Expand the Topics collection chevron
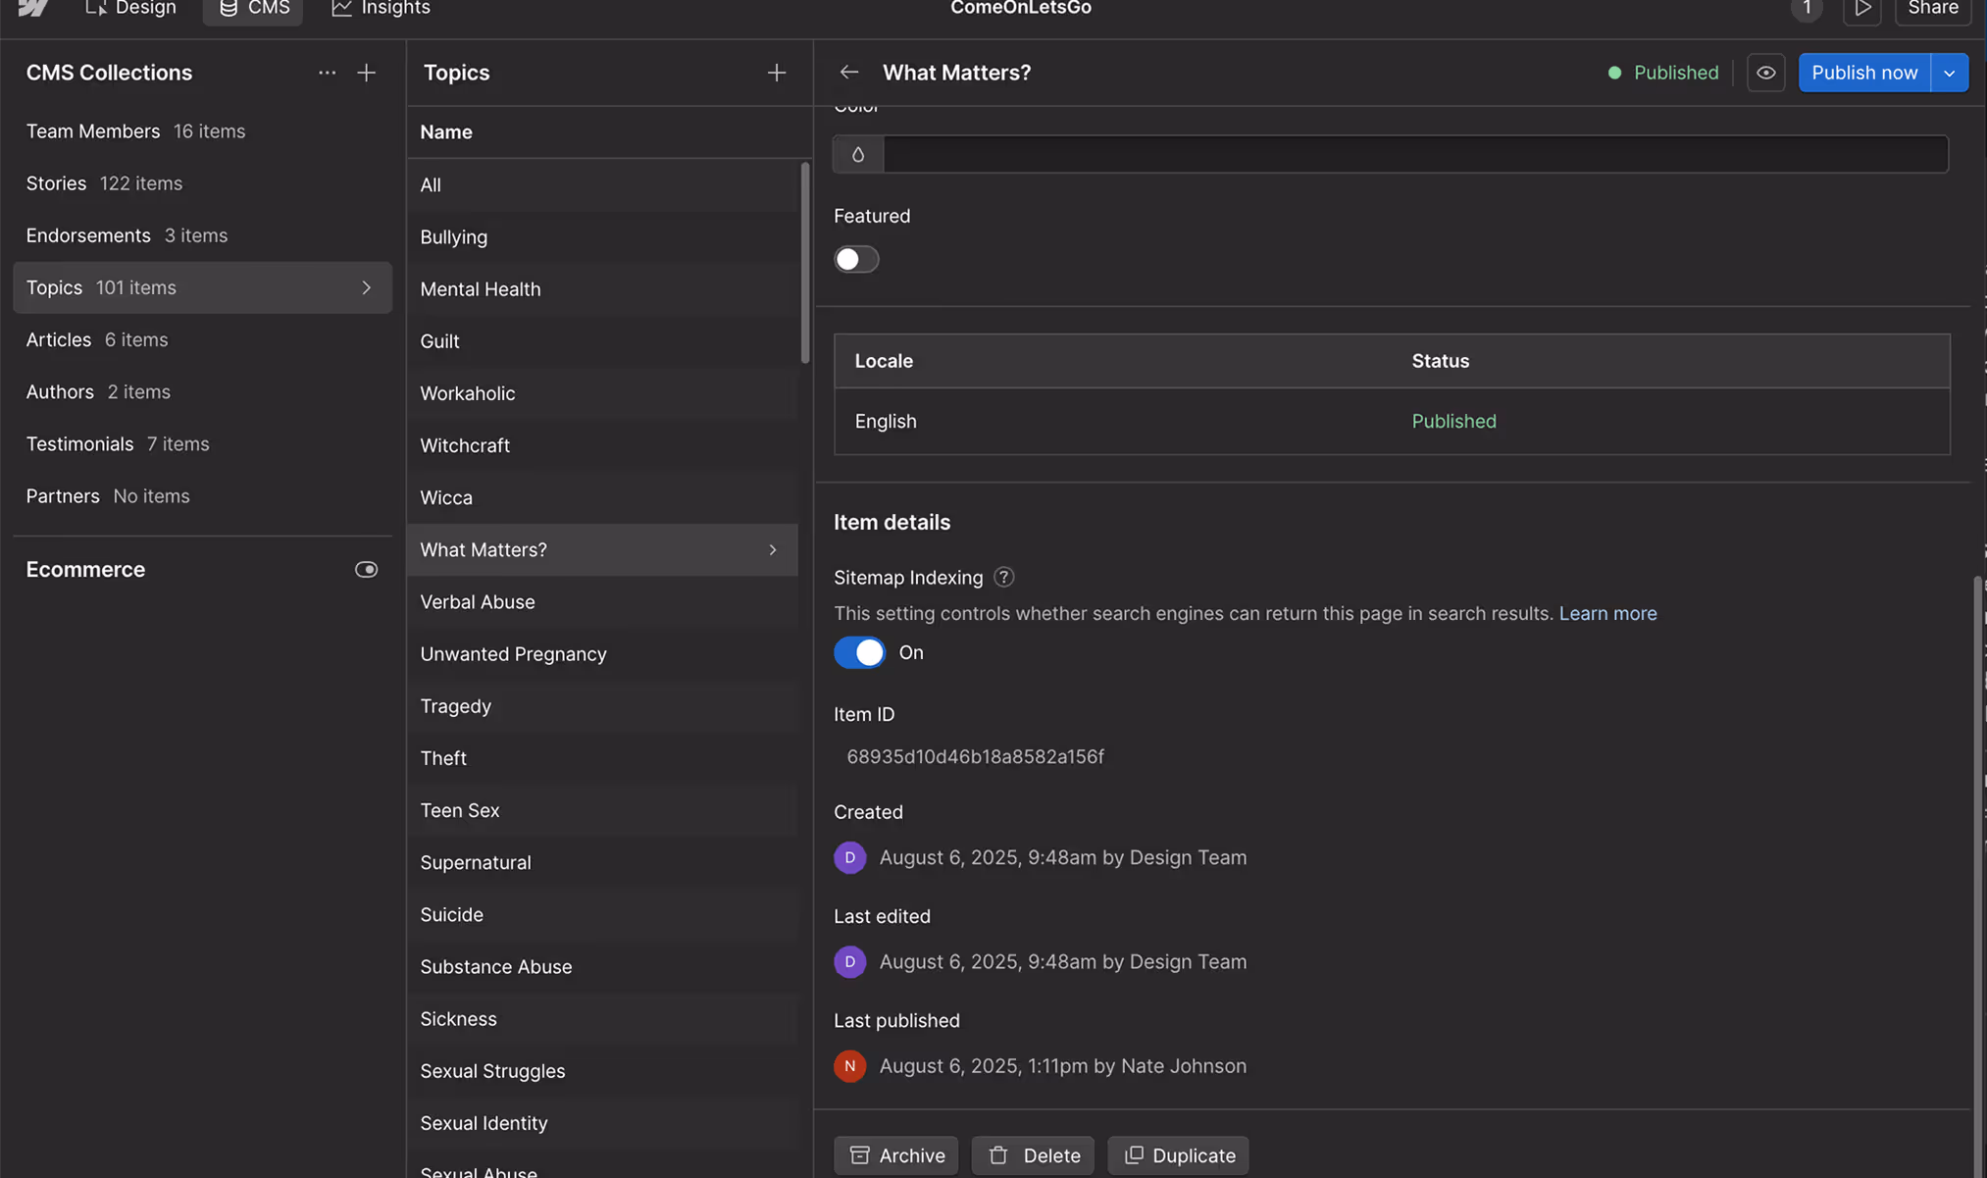Screen dimensions: 1987x1178 coord(366,287)
